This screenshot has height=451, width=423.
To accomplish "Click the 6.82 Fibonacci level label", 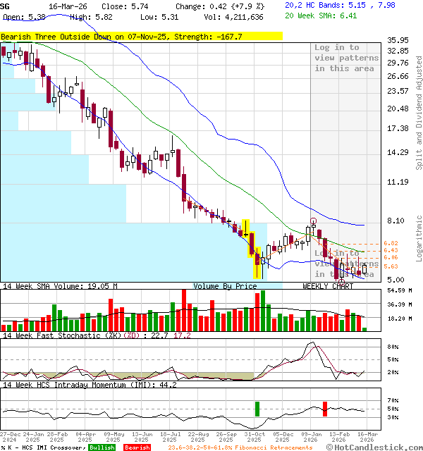I will [392, 243].
